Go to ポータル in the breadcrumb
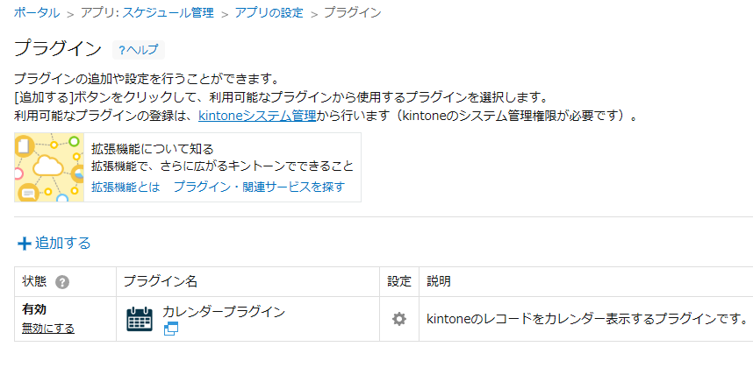 pos(37,12)
